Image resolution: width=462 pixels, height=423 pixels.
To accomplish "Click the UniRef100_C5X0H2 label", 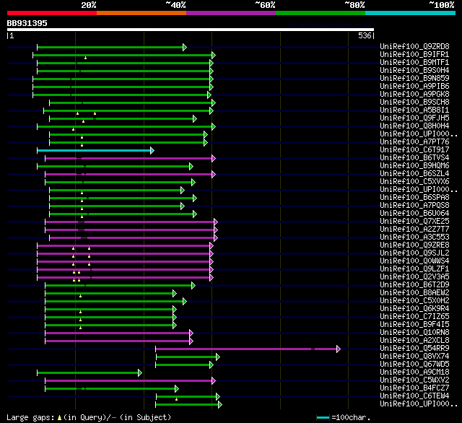I will coord(414,301).
